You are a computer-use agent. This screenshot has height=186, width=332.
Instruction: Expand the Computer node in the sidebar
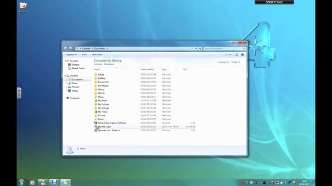pyautogui.click(x=65, y=98)
